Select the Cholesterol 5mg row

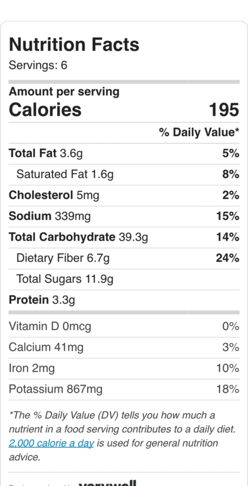(x=124, y=195)
